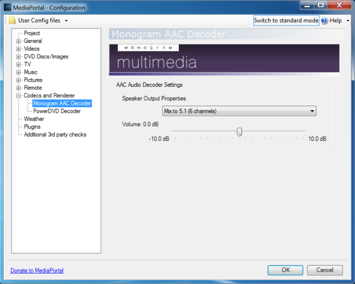Viewport: 355px width, 284px height.
Task: Open the Speaker Output Properties dropdown
Action: click(239, 111)
